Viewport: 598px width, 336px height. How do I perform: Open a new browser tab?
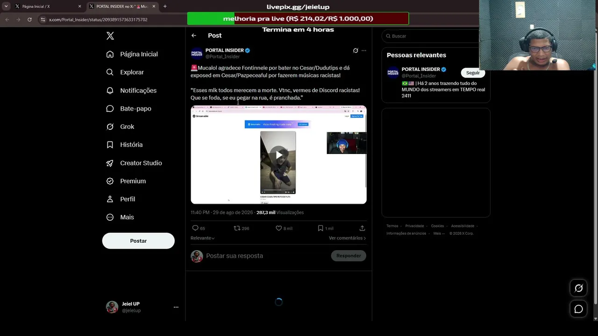click(165, 7)
